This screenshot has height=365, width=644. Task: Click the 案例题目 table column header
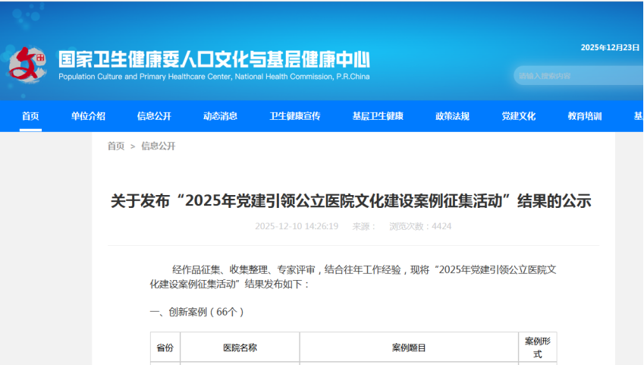pyautogui.click(x=409, y=348)
